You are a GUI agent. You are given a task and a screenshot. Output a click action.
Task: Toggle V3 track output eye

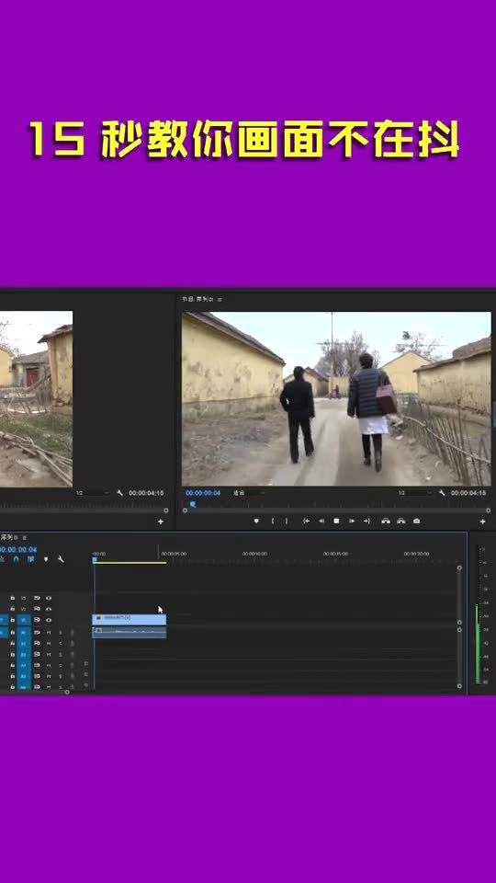[x=49, y=598]
